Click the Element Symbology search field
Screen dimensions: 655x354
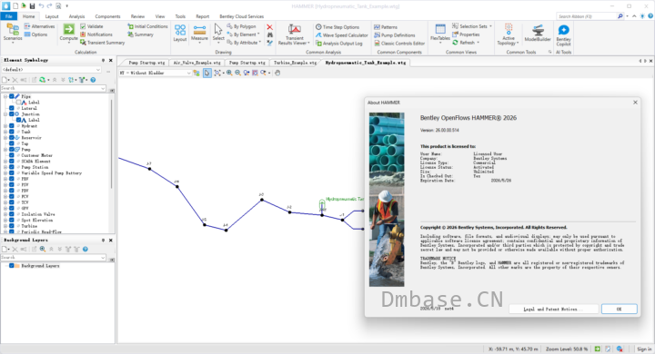[x=53, y=88]
